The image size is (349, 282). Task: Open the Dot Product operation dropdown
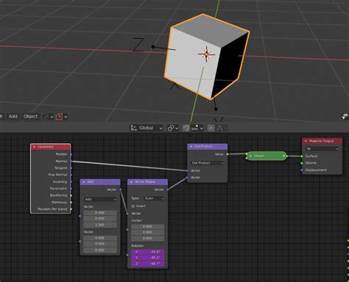point(208,163)
